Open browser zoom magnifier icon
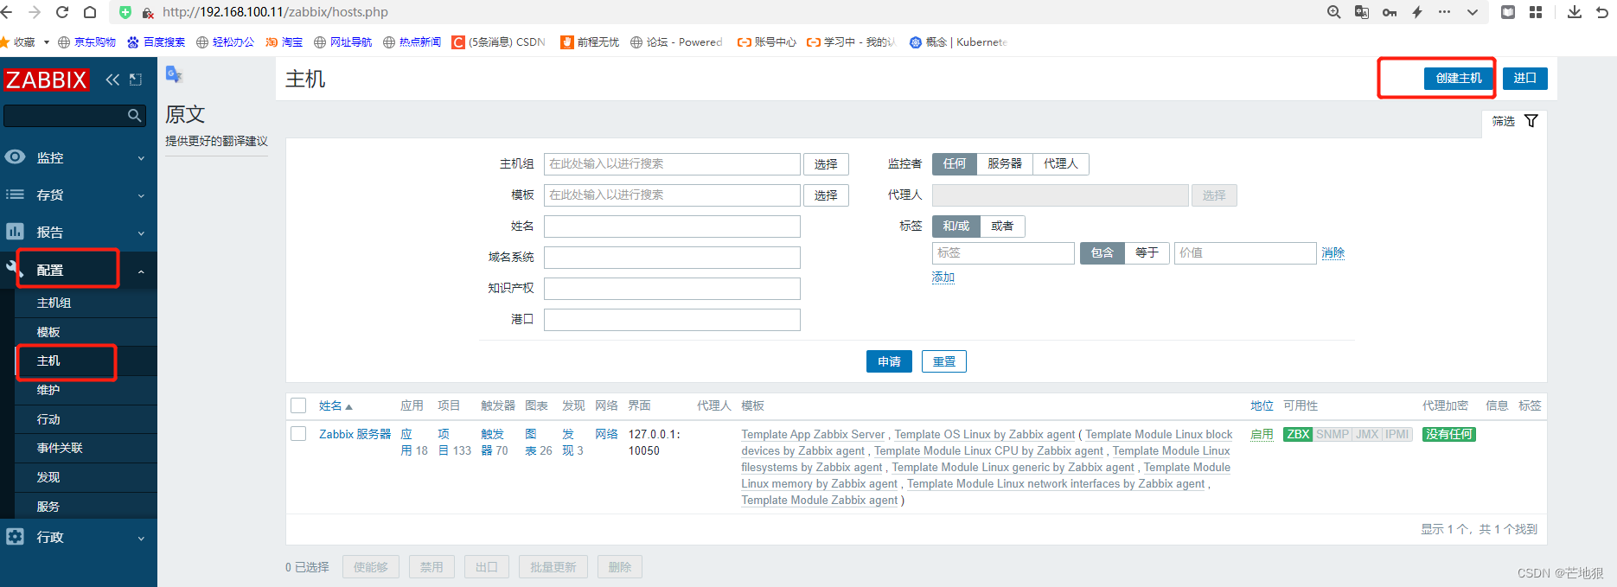Viewport: 1617px width, 587px height. (x=1334, y=12)
